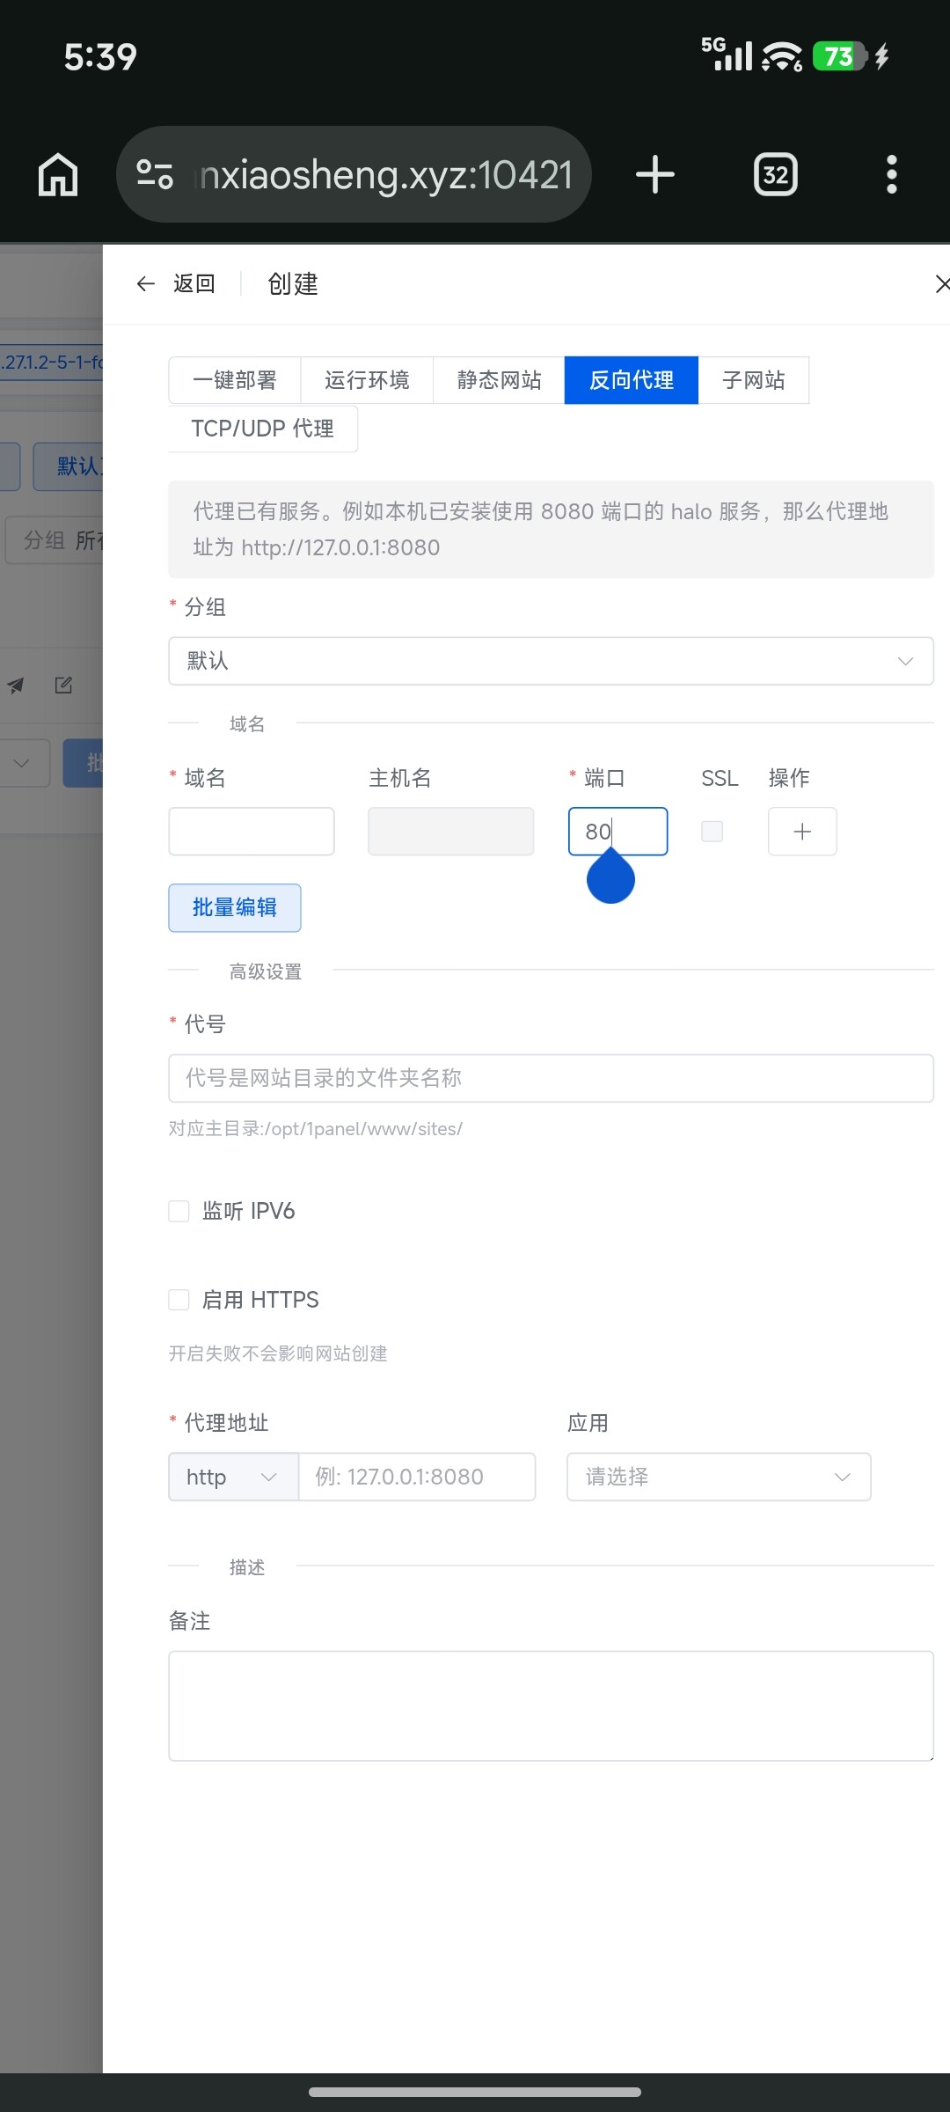Open the 应用 请选择 dropdown
This screenshot has height=2112, width=950.
pyautogui.click(x=719, y=1477)
